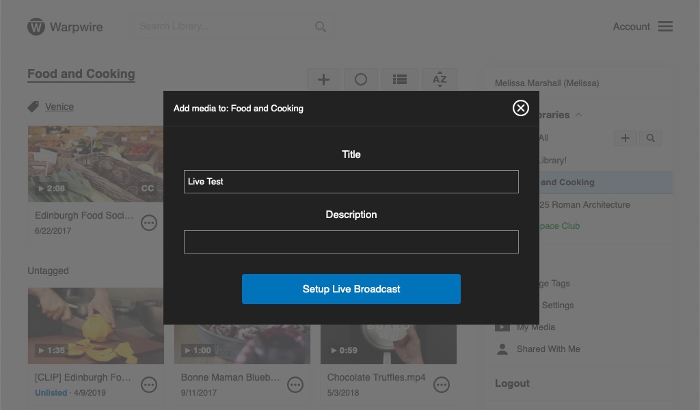This screenshot has height=410, width=700.
Task: Click the Venice tag link
Action: tap(59, 107)
